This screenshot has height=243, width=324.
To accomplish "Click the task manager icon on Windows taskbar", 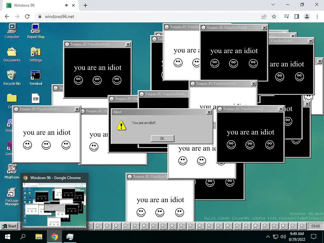I will [x=70, y=237].
